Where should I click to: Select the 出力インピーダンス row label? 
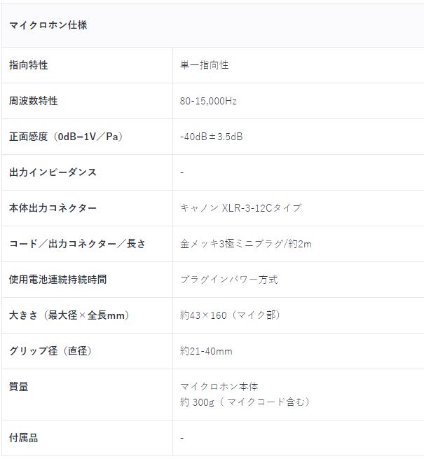pos(53,172)
